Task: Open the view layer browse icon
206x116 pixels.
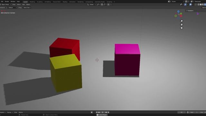Action: tap(192, 2)
